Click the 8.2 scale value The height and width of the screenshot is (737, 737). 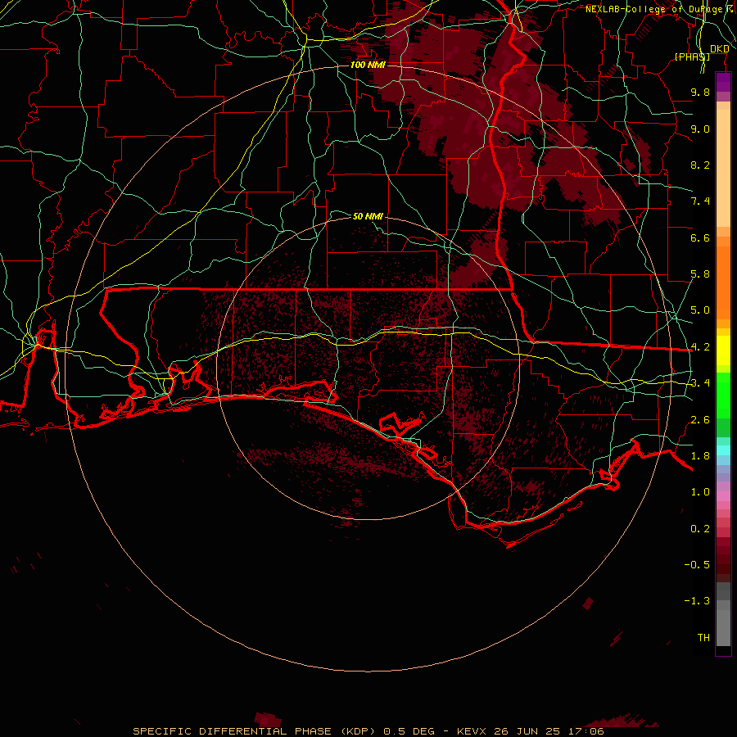[x=700, y=165]
